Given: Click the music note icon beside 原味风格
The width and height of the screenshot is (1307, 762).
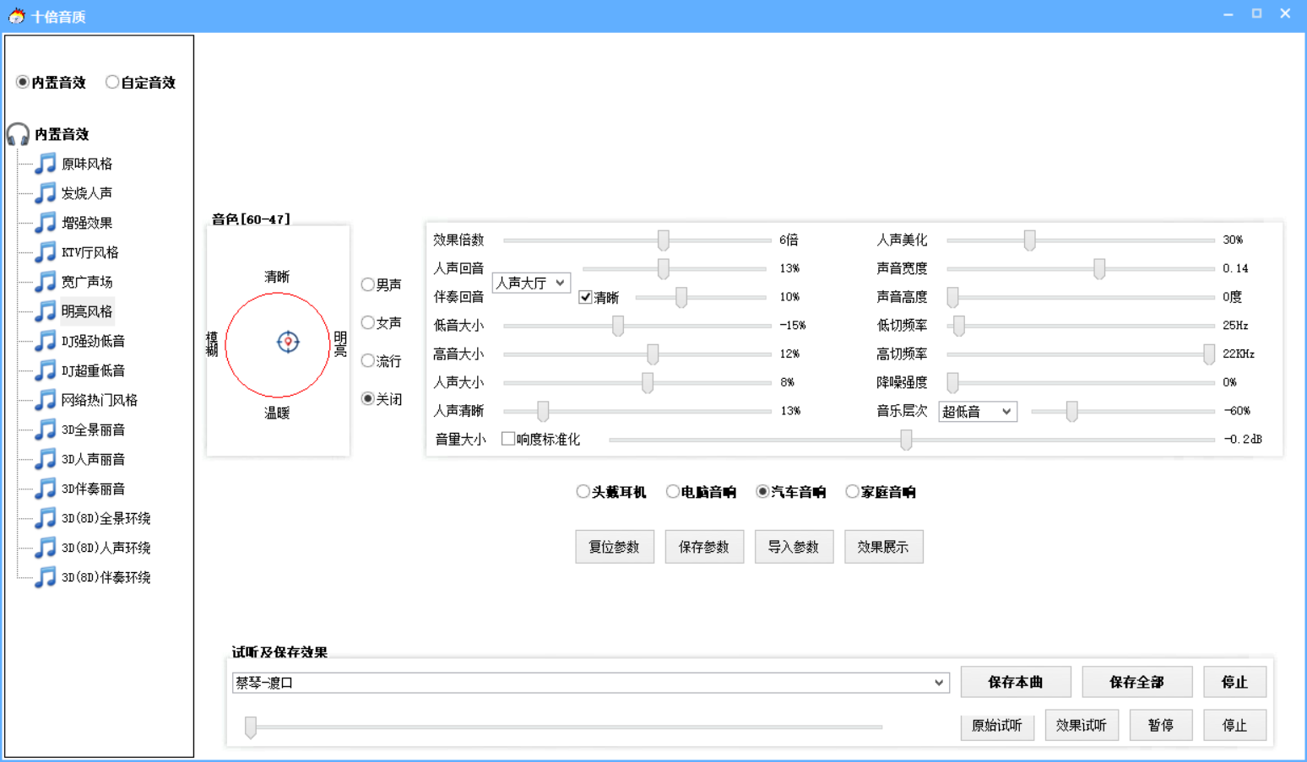Looking at the screenshot, I should [46, 164].
